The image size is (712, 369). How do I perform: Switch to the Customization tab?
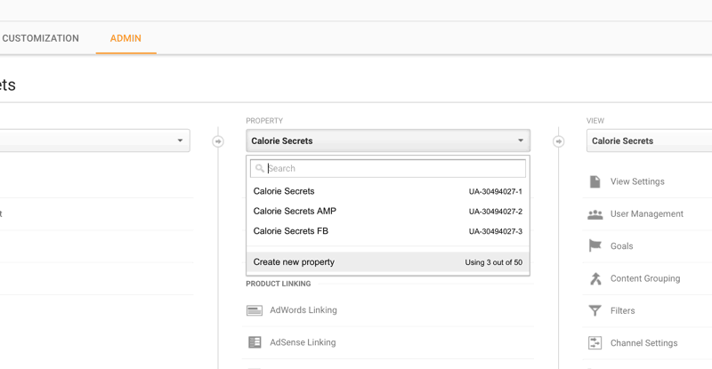[40, 38]
